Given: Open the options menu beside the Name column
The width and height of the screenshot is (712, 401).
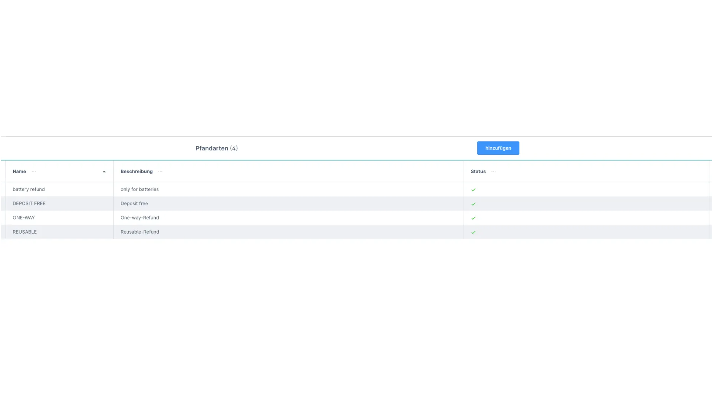Looking at the screenshot, I should pos(34,172).
